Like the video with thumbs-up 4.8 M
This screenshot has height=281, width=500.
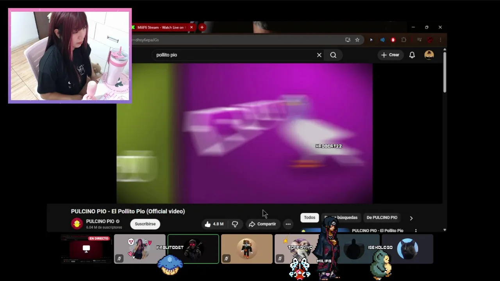[214, 224]
